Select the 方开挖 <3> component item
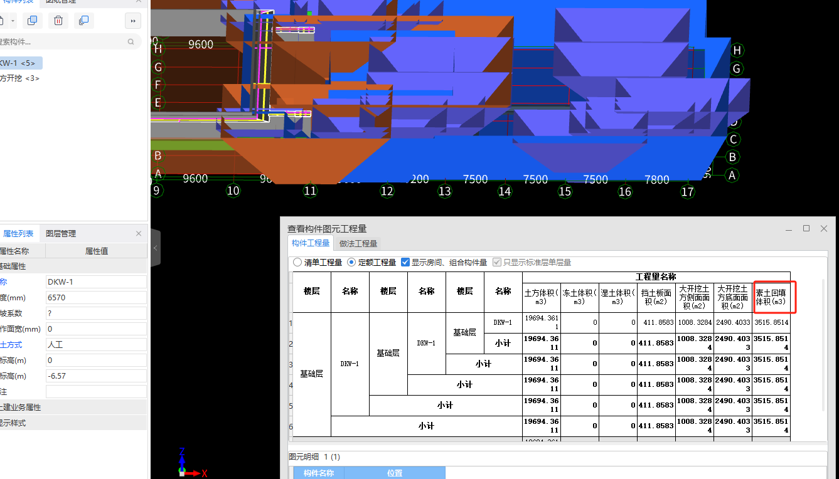Viewport: 839px width, 479px height. point(19,78)
